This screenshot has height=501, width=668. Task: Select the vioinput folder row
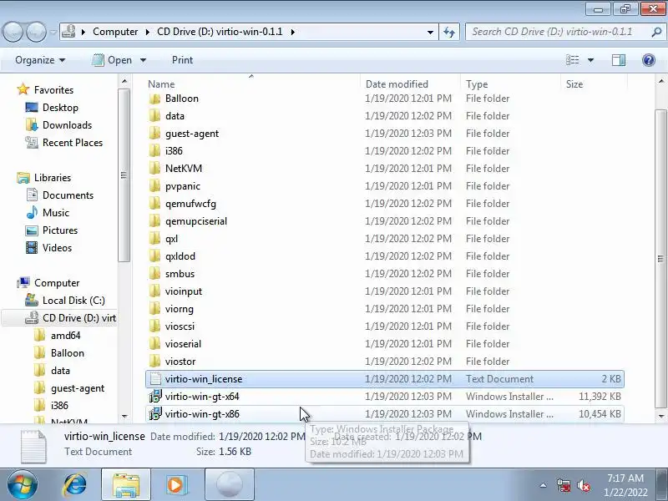(385, 291)
